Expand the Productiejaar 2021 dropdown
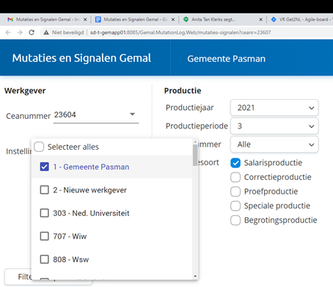This screenshot has height=287, width=333. (x=274, y=108)
